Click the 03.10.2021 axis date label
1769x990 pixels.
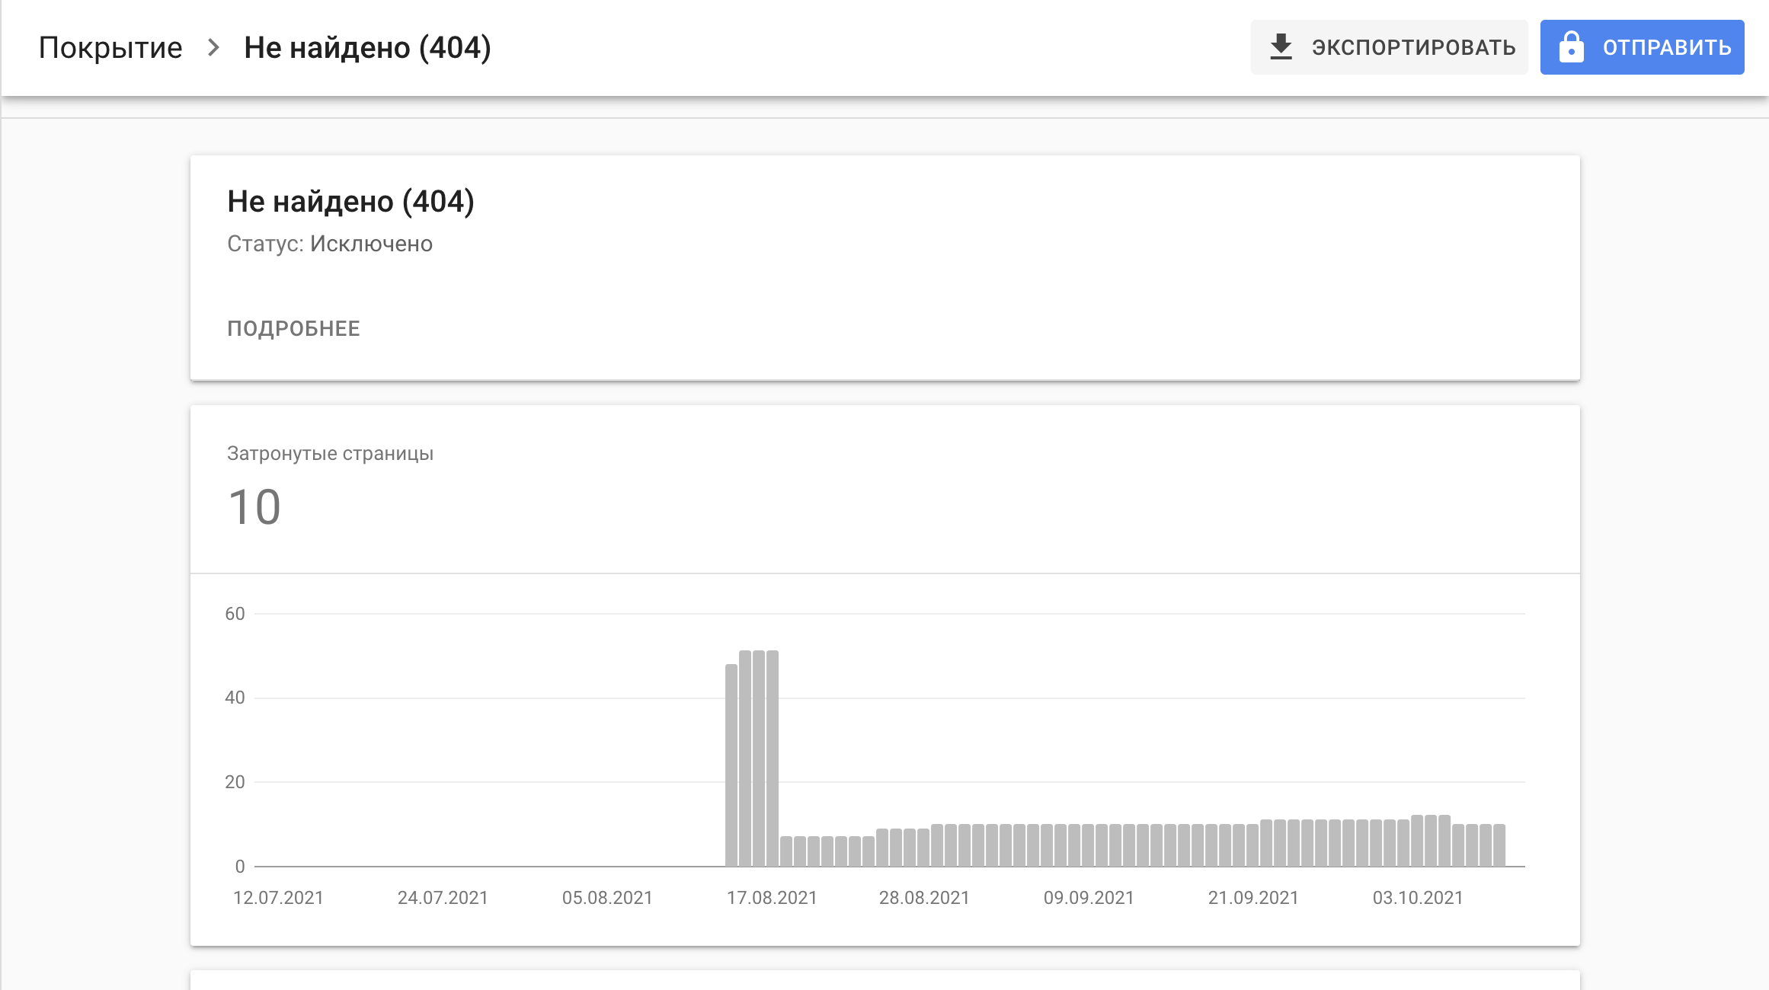tap(1418, 898)
